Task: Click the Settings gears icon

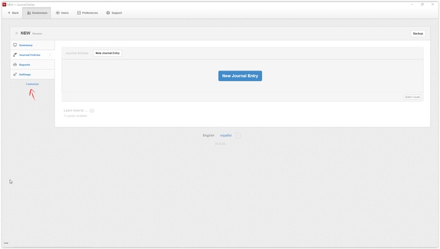Action: coord(15,75)
